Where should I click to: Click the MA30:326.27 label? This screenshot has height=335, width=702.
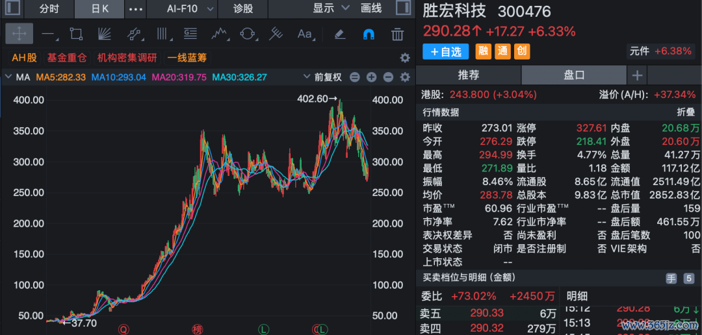239,77
